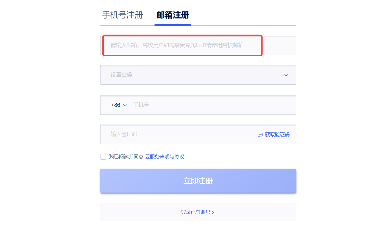This screenshot has height=226, width=378.
Task: Click the 手机号 phone number field
Action: [212, 105]
